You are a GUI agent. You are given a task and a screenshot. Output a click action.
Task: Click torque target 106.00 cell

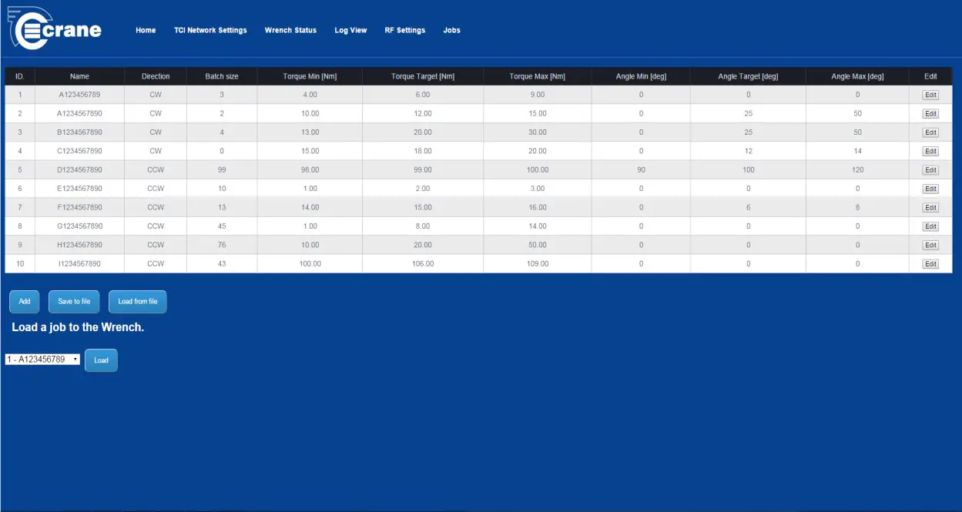pyautogui.click(x=423, y=264)
